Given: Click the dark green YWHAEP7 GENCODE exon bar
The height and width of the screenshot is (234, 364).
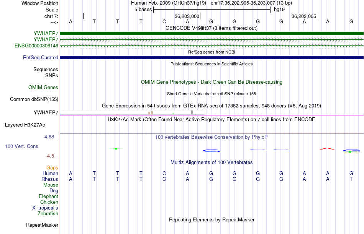Looking at the screenshot, I should [212, 34].
